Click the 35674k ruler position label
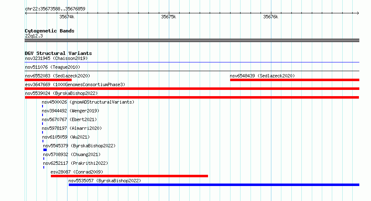The image size is (371, 201). (67, 17)
